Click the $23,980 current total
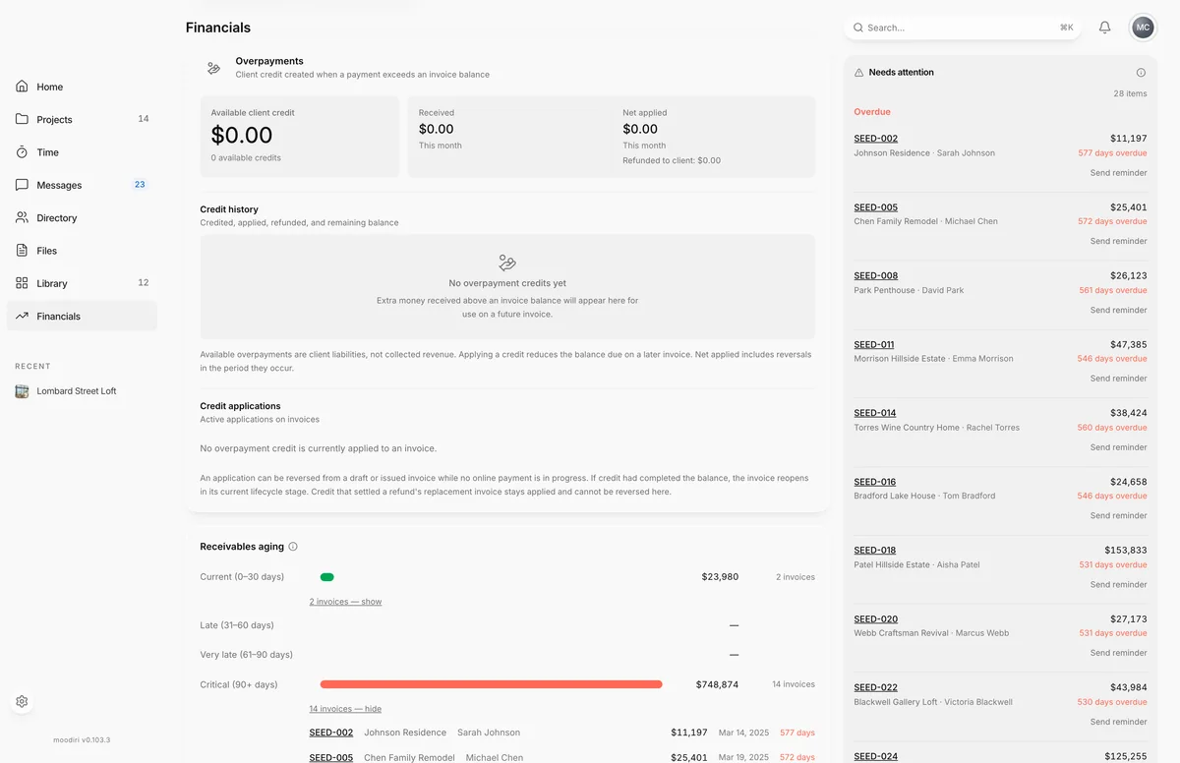The width and height of the screenshot is (1180, 763). click(720, 577)
